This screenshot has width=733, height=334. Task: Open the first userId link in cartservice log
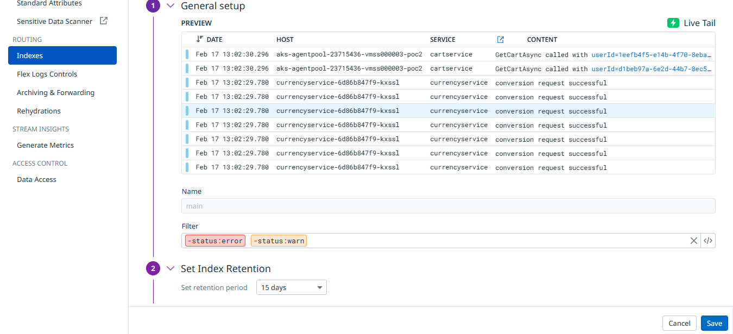point(650,54)
